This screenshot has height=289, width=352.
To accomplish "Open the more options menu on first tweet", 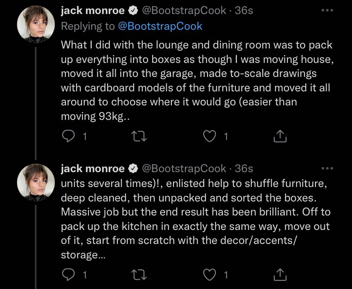I will pyautogui.click(x=327, y=10).
